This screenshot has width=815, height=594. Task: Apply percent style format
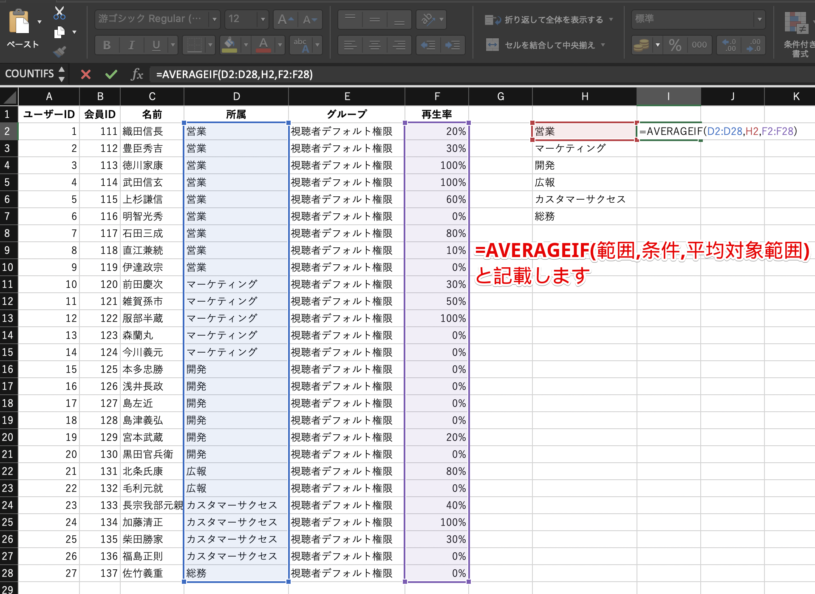pos(675,45)
